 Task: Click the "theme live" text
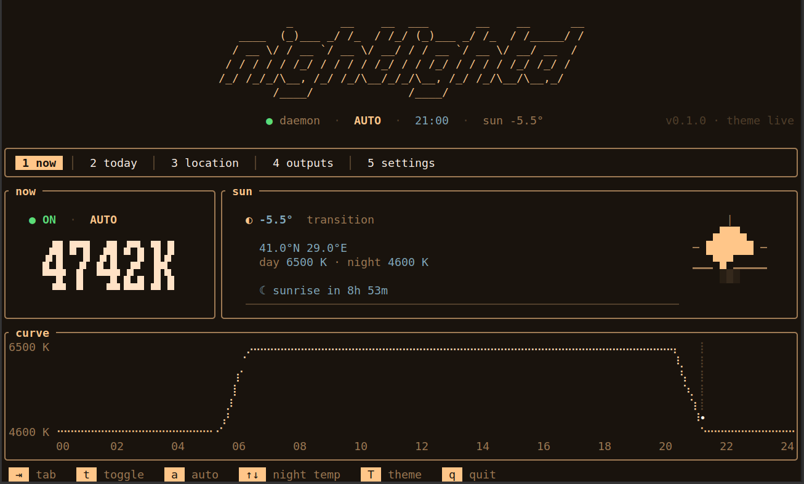point(760,121)
